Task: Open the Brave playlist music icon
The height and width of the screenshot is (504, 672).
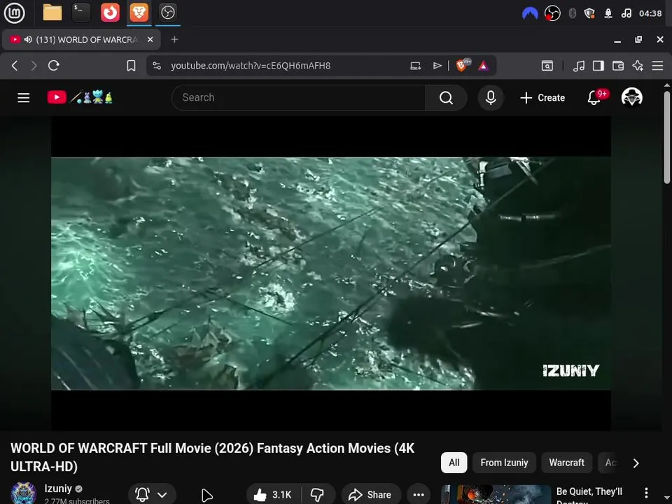Action: pyautogui.click(x=579, y=66)
